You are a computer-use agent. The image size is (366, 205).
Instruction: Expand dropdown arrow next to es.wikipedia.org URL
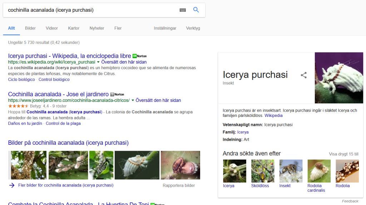point(98,62)
